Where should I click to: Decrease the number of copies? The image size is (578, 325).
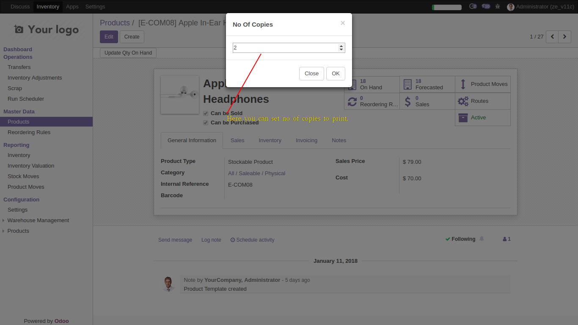point(341,50)
